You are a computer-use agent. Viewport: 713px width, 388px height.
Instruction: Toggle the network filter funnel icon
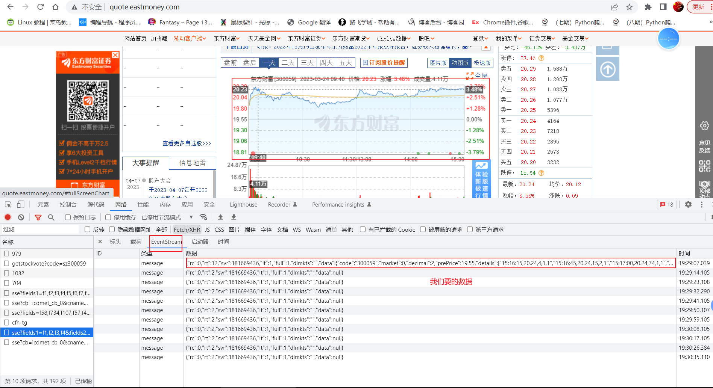pyautogui.click(x=38, y=217)
